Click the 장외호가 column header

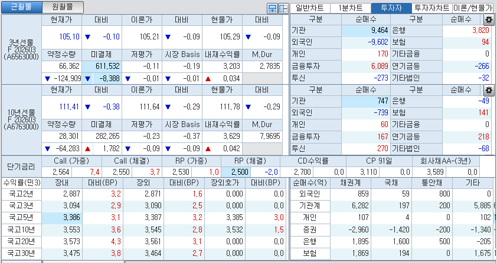point(225,183)
